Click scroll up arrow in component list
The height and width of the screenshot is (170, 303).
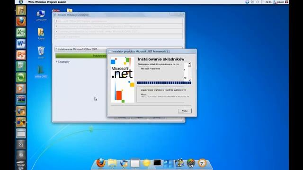[189, 64]
